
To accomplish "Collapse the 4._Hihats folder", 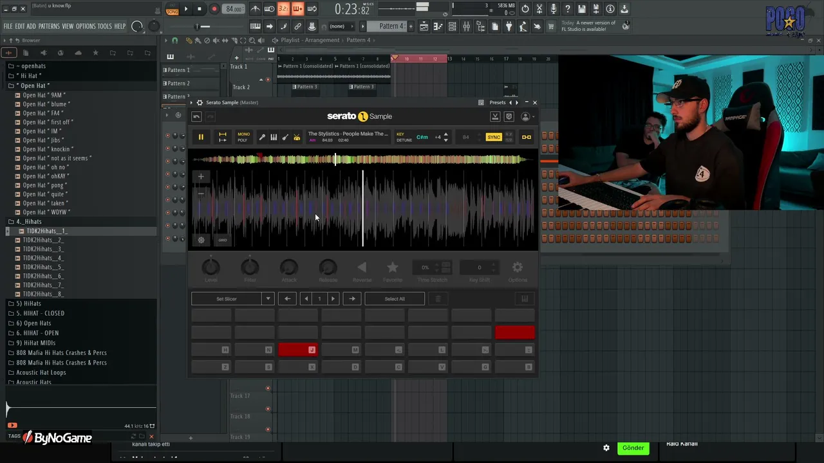I will (x=29, y=222).
